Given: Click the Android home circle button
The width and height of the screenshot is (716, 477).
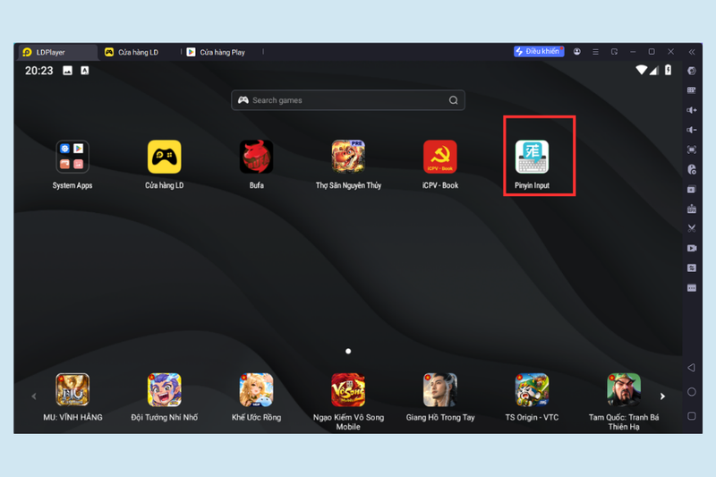Looking at the screenshot, I should point(692,392).
